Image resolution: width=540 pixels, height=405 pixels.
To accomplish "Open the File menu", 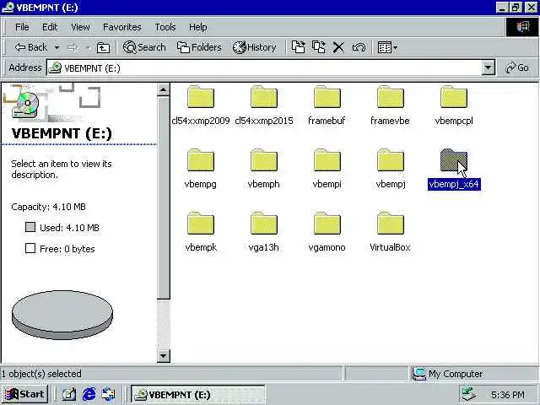I will tap(22, 27).
